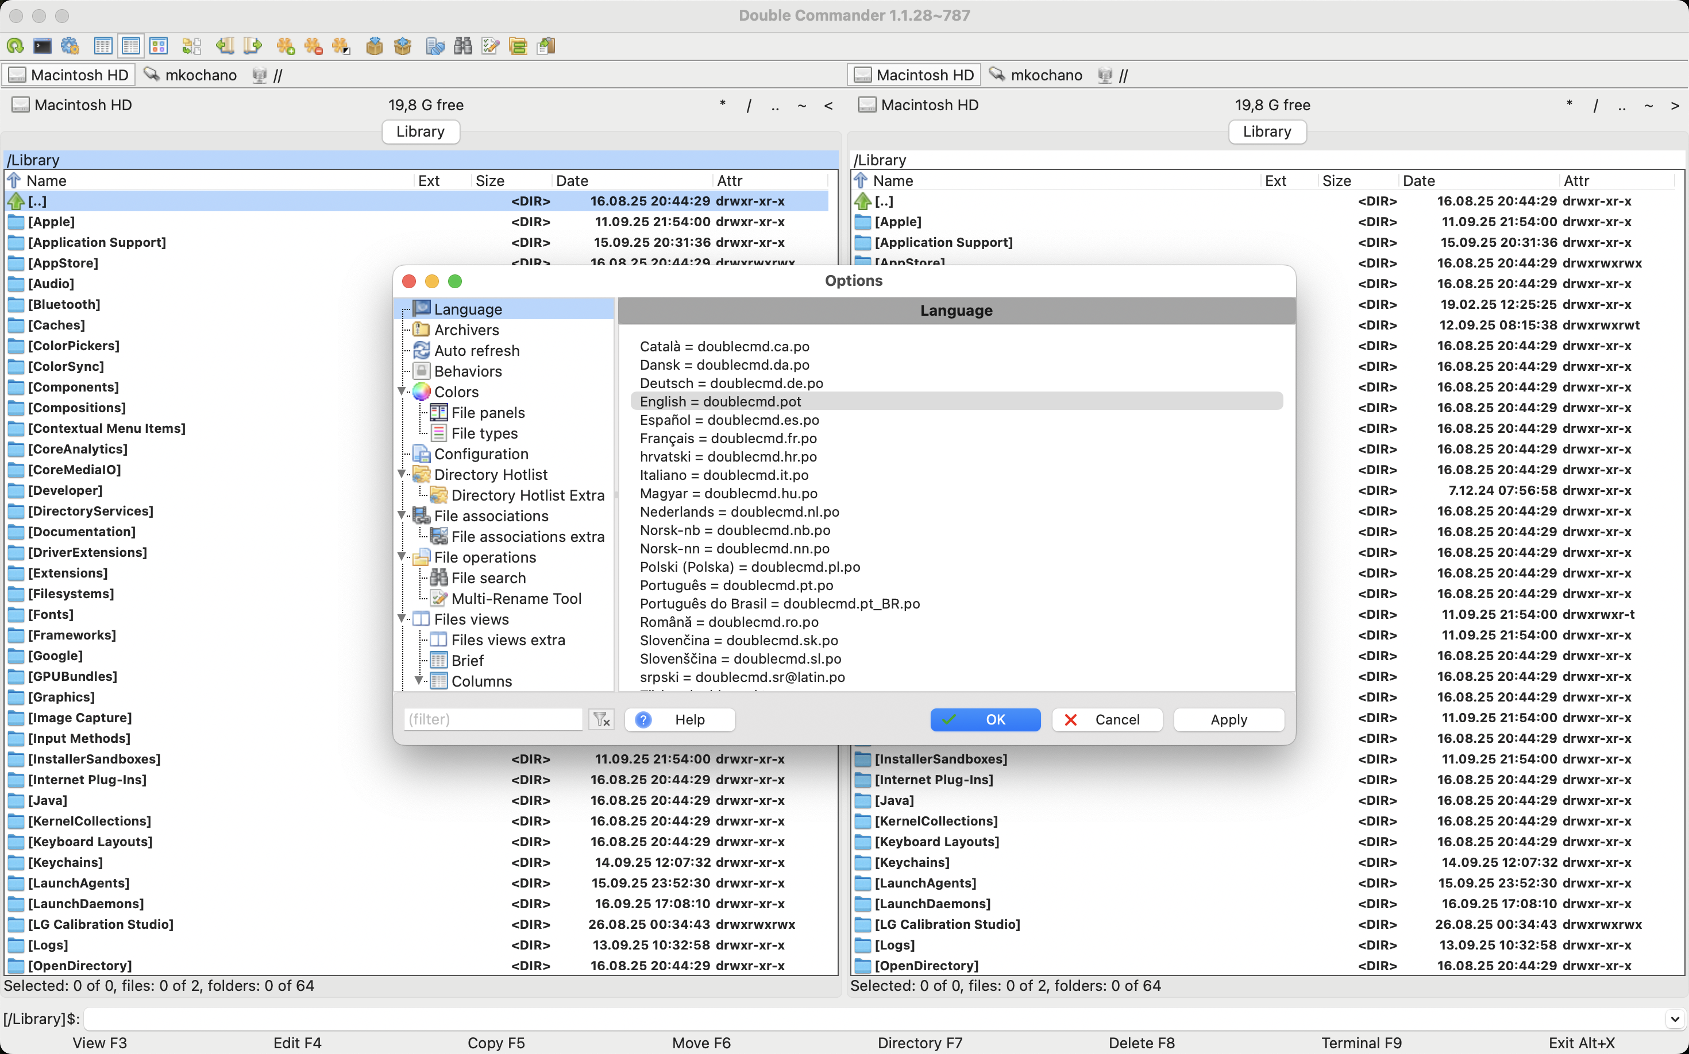Open the Multi-Rename tool toolbar icon

491,46
